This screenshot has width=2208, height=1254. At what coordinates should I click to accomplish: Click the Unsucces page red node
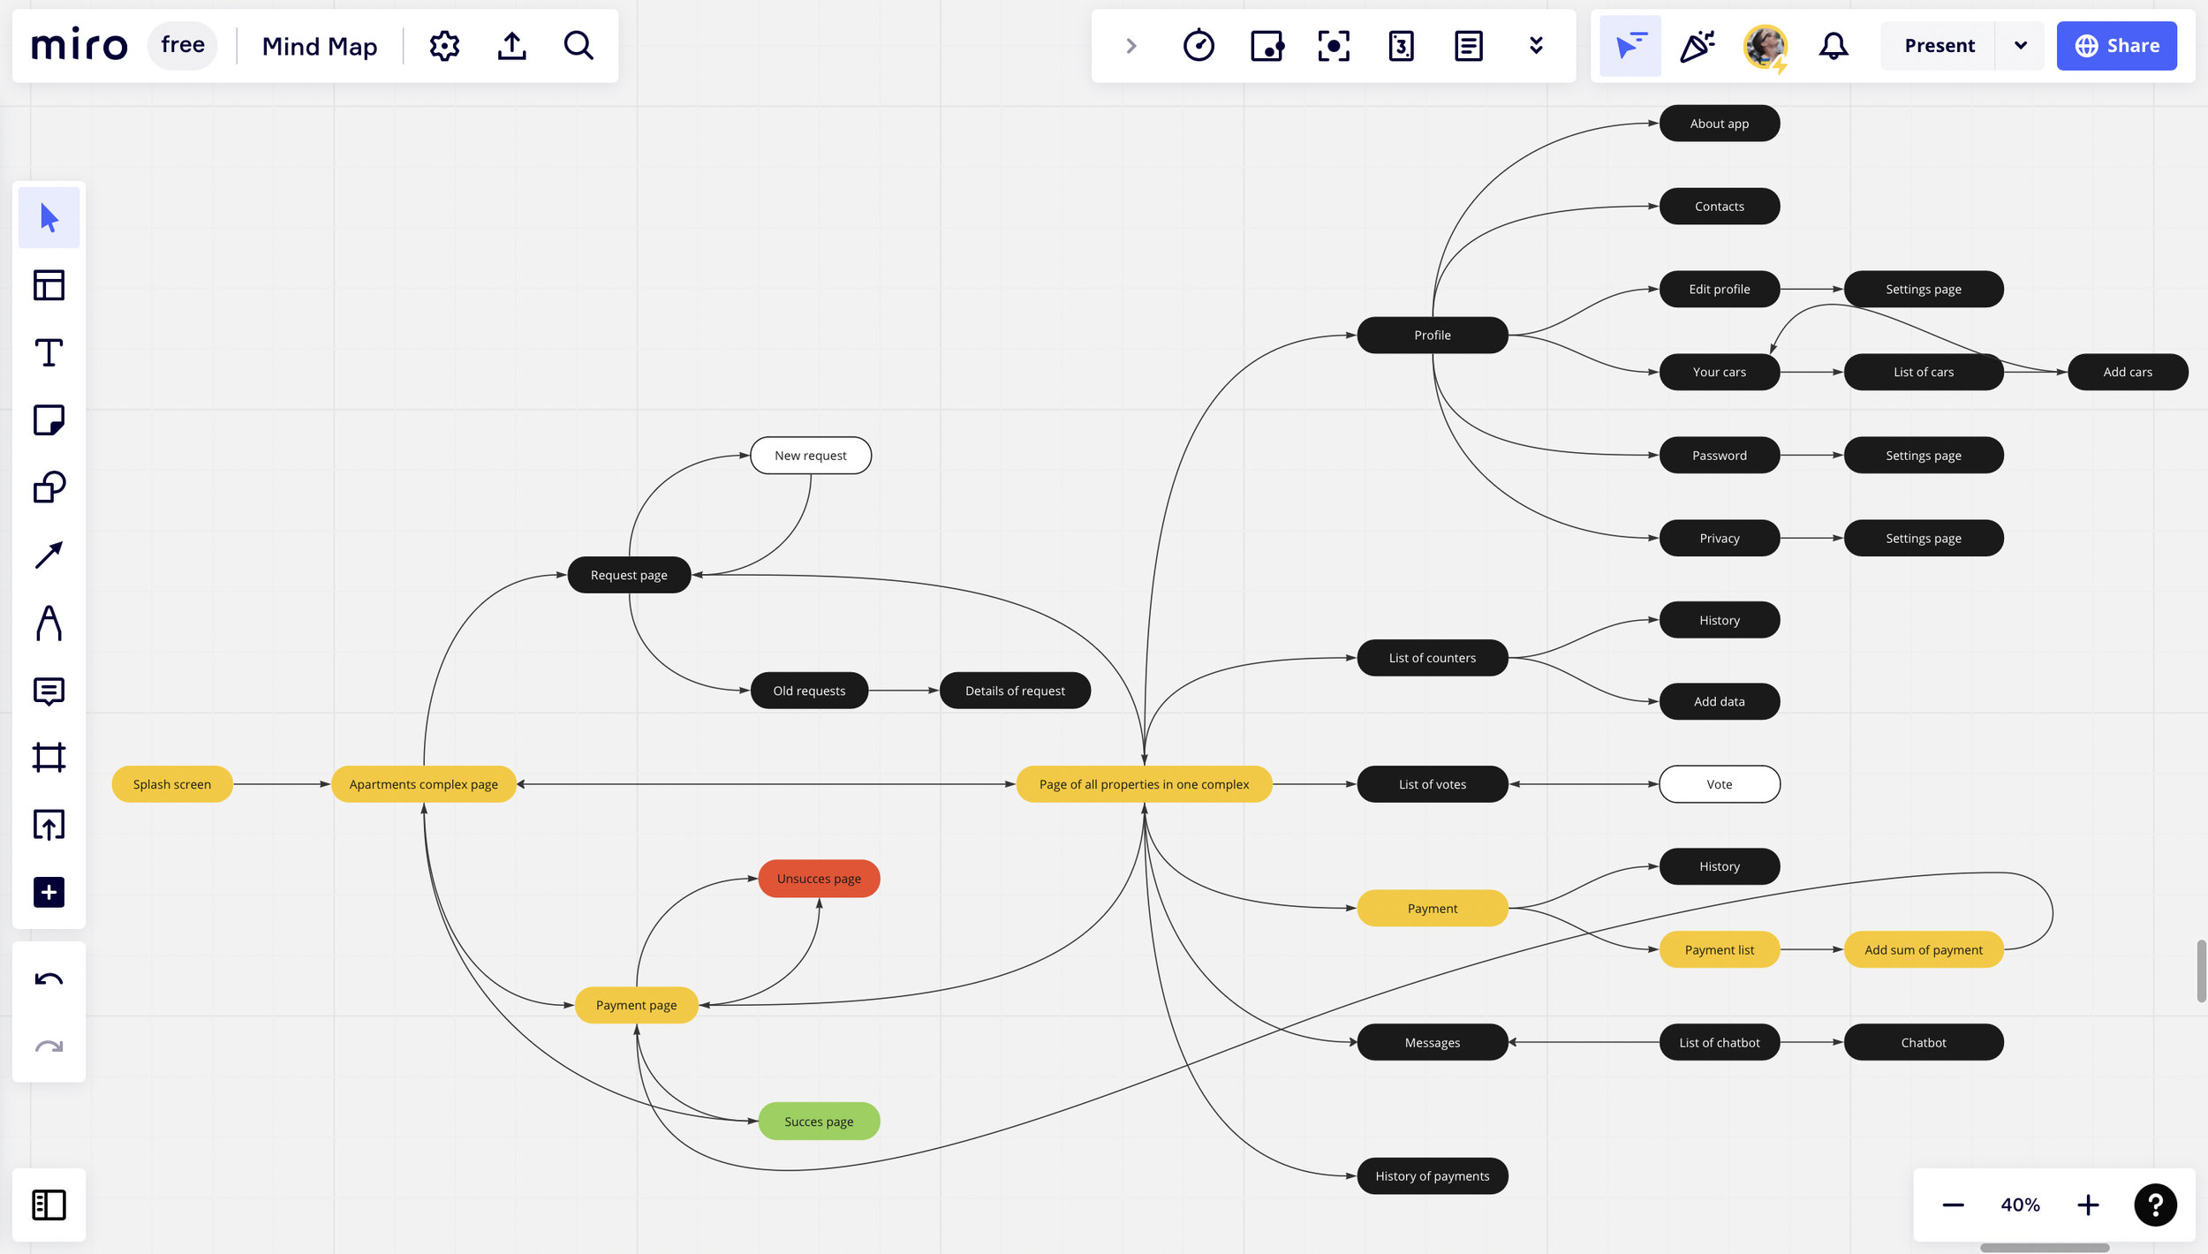(819, 879)
